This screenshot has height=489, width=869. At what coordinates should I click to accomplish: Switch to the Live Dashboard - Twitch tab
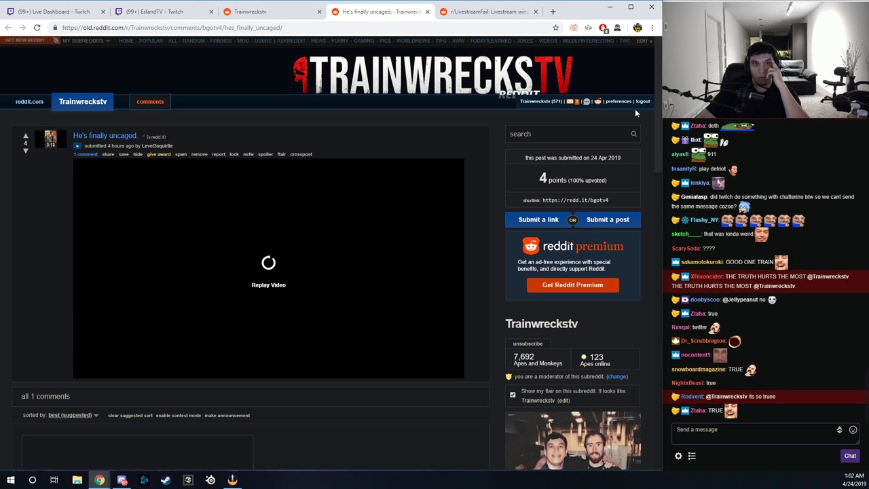(x=54, y=12)
